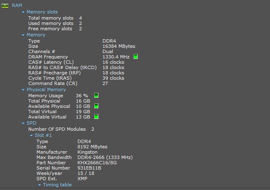
Task: Click the 16 clocks value
Action: click(113, 62)
